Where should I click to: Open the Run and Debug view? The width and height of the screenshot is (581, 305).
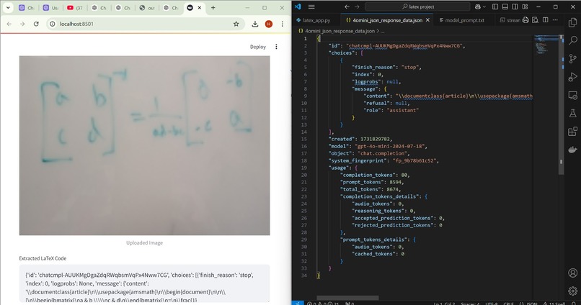pyautogui.click(x=572, y=77)
